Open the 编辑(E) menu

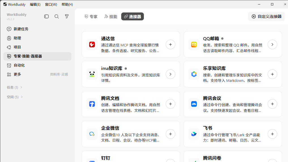coord(35,5)
